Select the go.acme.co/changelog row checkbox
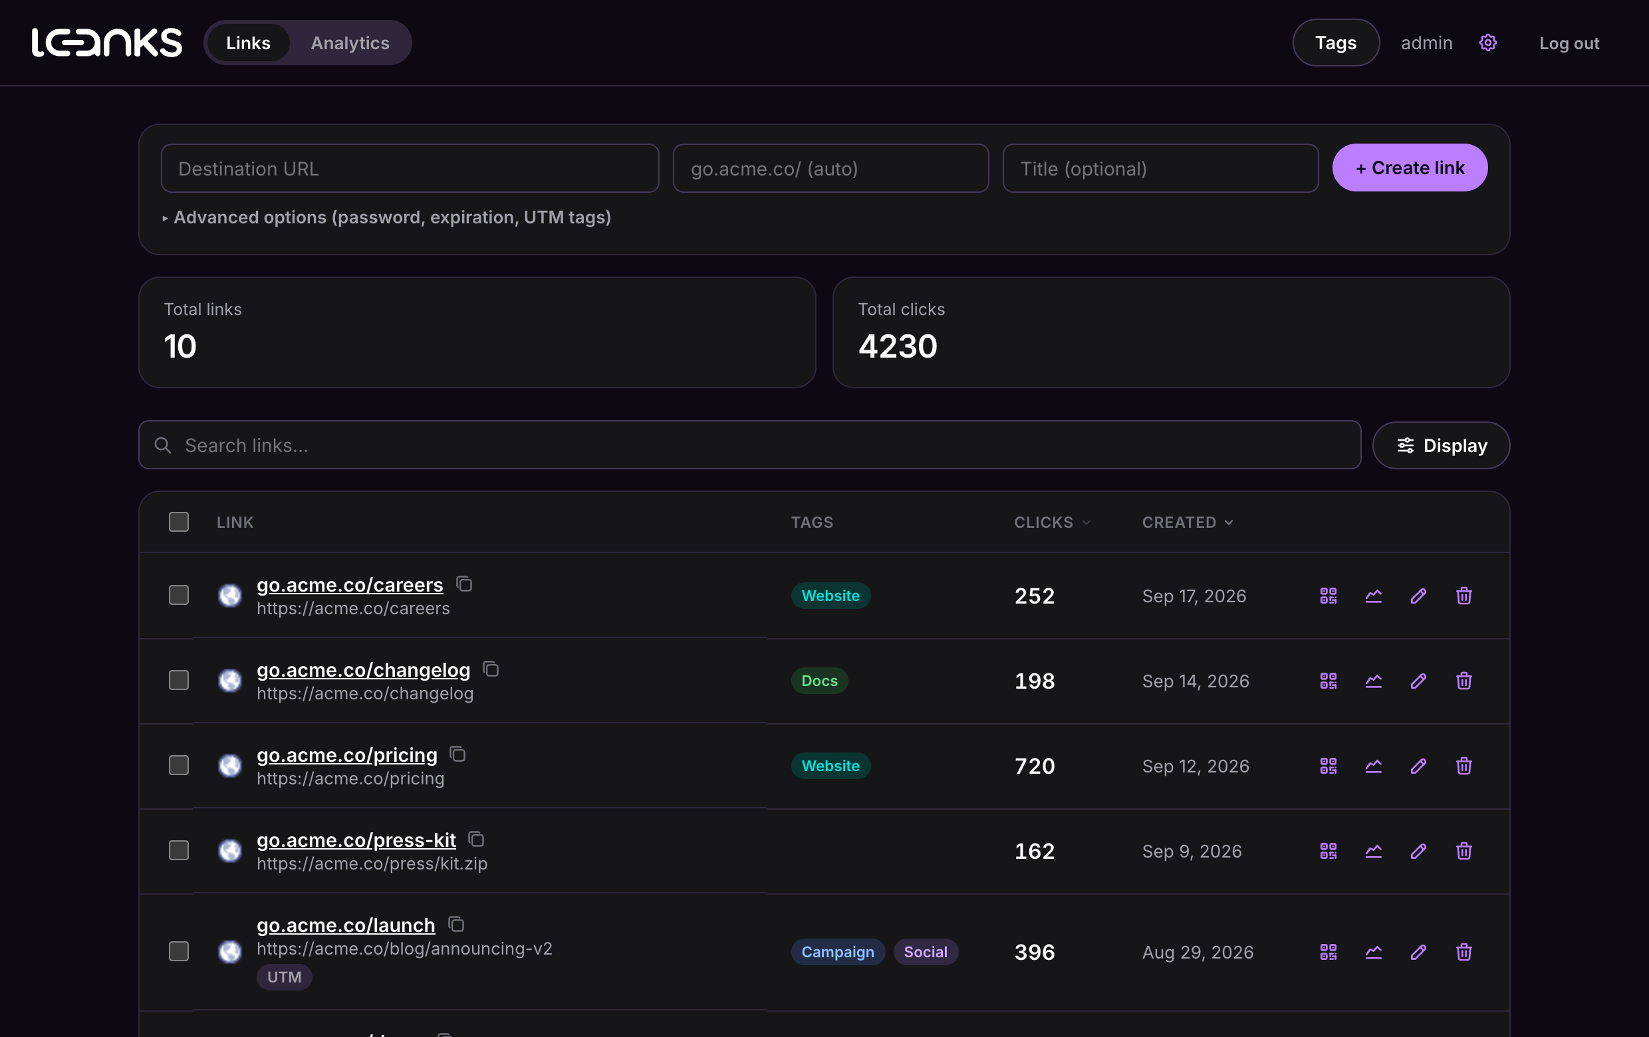 tap(179, 679)
